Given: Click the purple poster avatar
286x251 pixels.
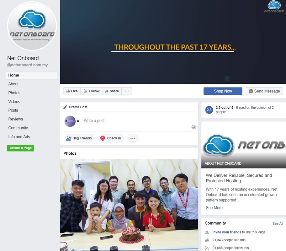Looking at the screenshot, I should point(70,121).
